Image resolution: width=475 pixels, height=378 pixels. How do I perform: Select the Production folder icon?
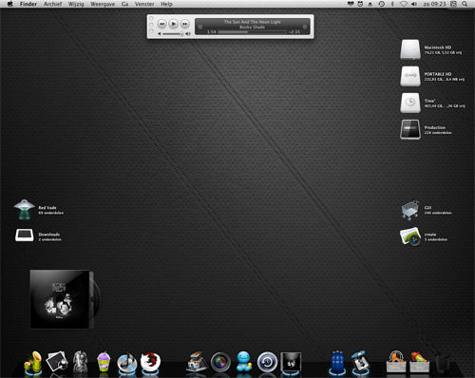(410, 129)
